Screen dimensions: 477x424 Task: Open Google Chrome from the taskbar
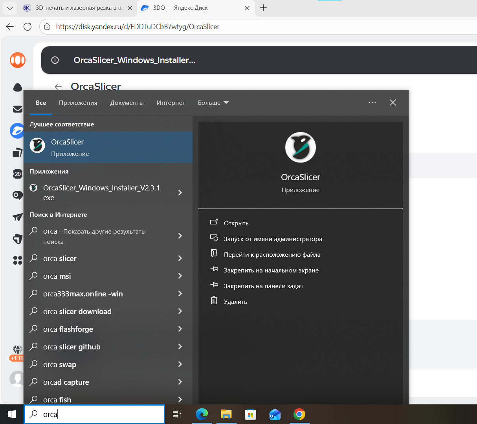coord(299,414)
